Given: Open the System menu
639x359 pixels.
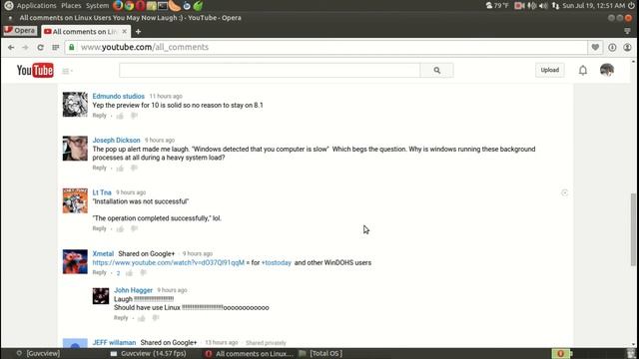Looking at the screenshot, I should click(98, 6).
